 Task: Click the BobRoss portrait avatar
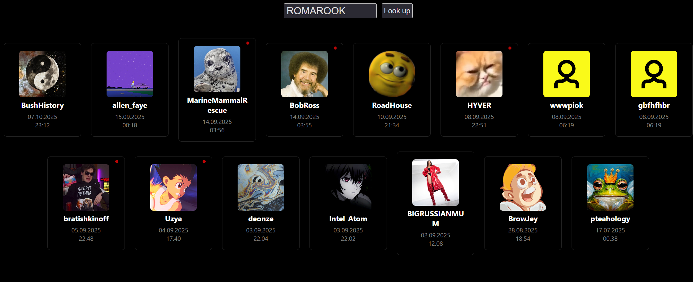coord(305,74)
